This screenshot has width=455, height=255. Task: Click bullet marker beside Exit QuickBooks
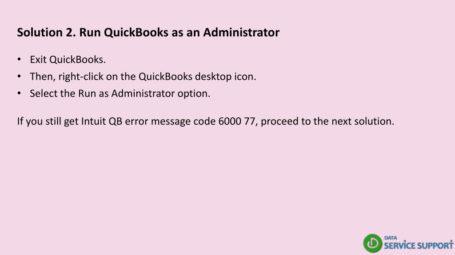point(19,59)
